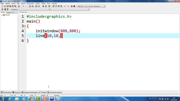
Task: Click the Run toolbar icon
Action: 56,6
